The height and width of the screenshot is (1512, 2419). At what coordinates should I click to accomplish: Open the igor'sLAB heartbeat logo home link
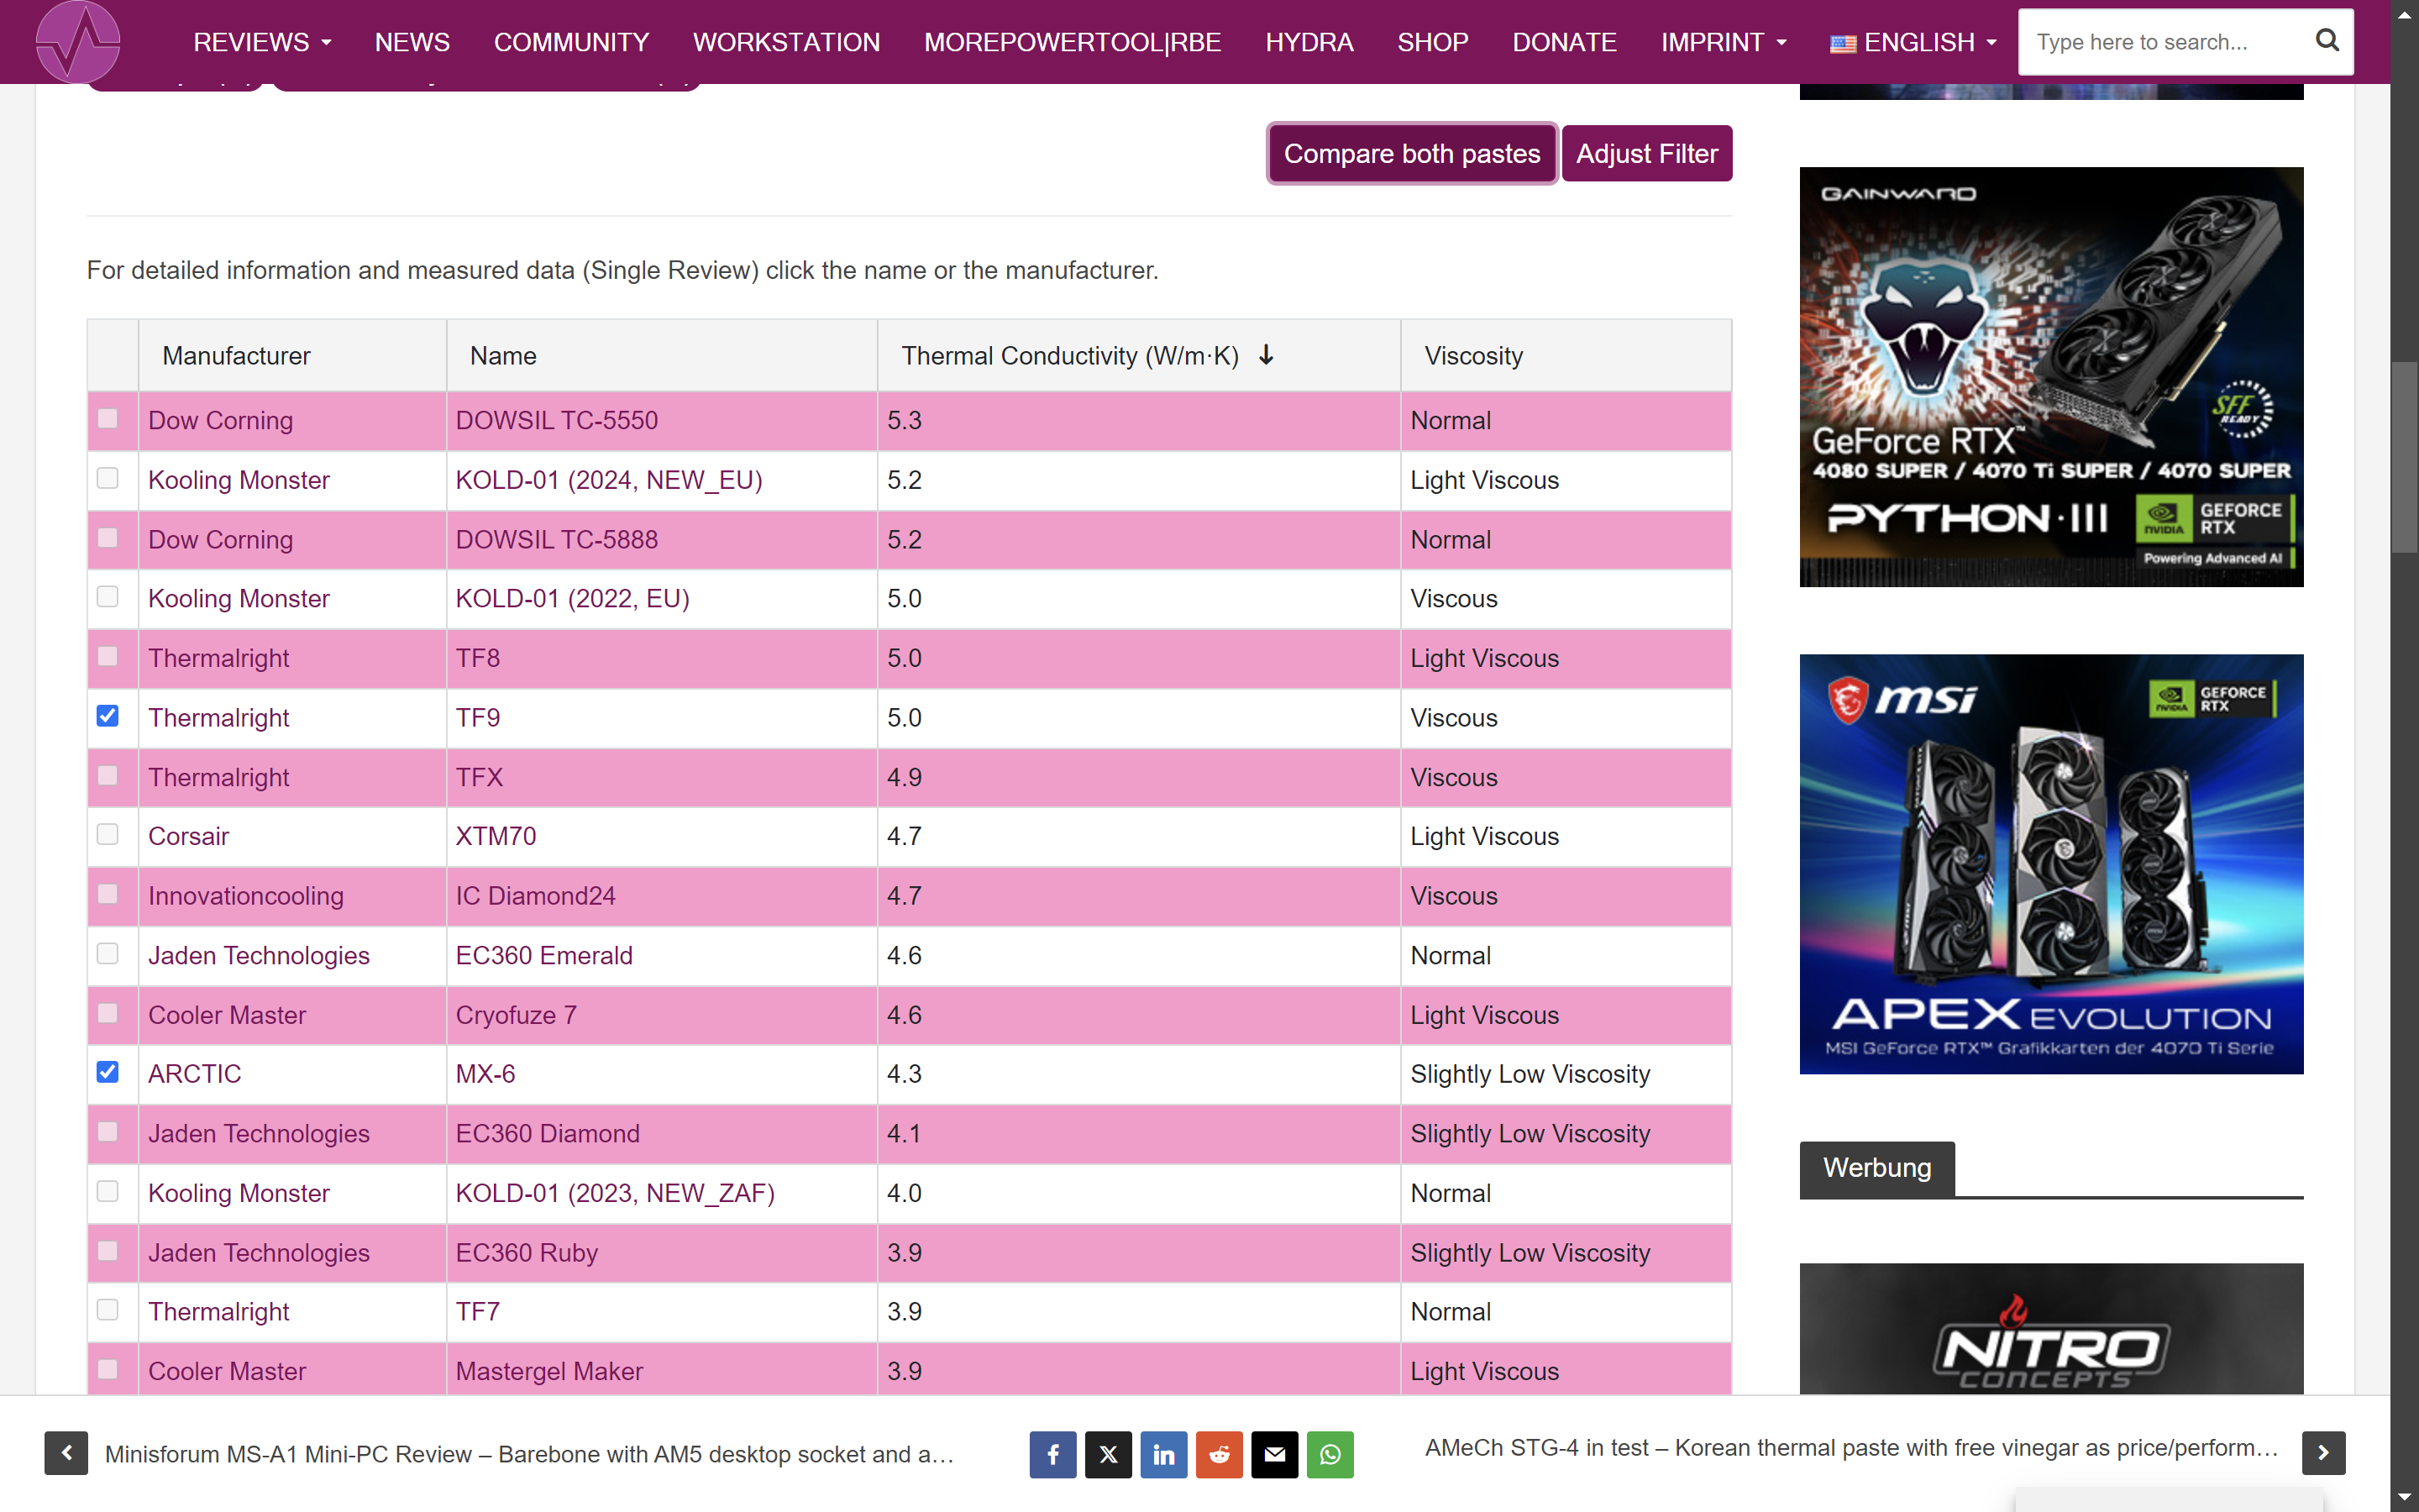(x=78, y=42)
